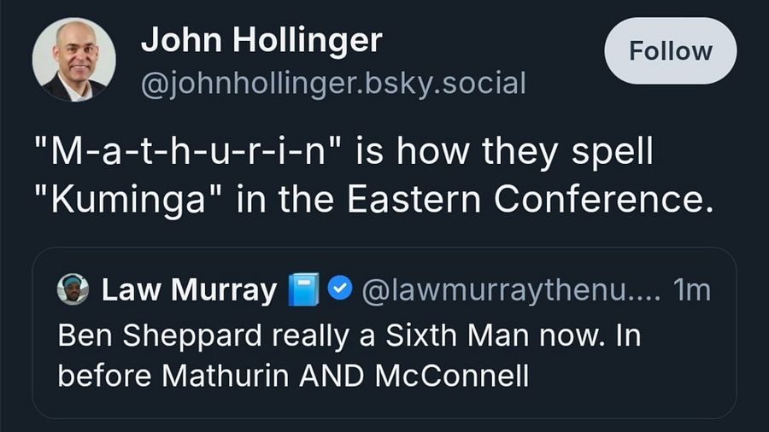This screenshot has width=769, height=432.
Task: Click the "before Mathurin AND McConnell" line
Action: [x=293, y=376]
